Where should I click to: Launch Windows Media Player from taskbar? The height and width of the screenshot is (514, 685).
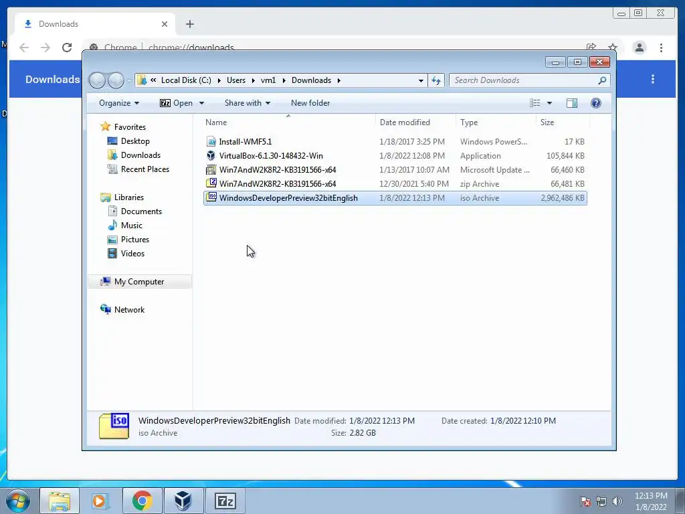[x=100, y=501]
